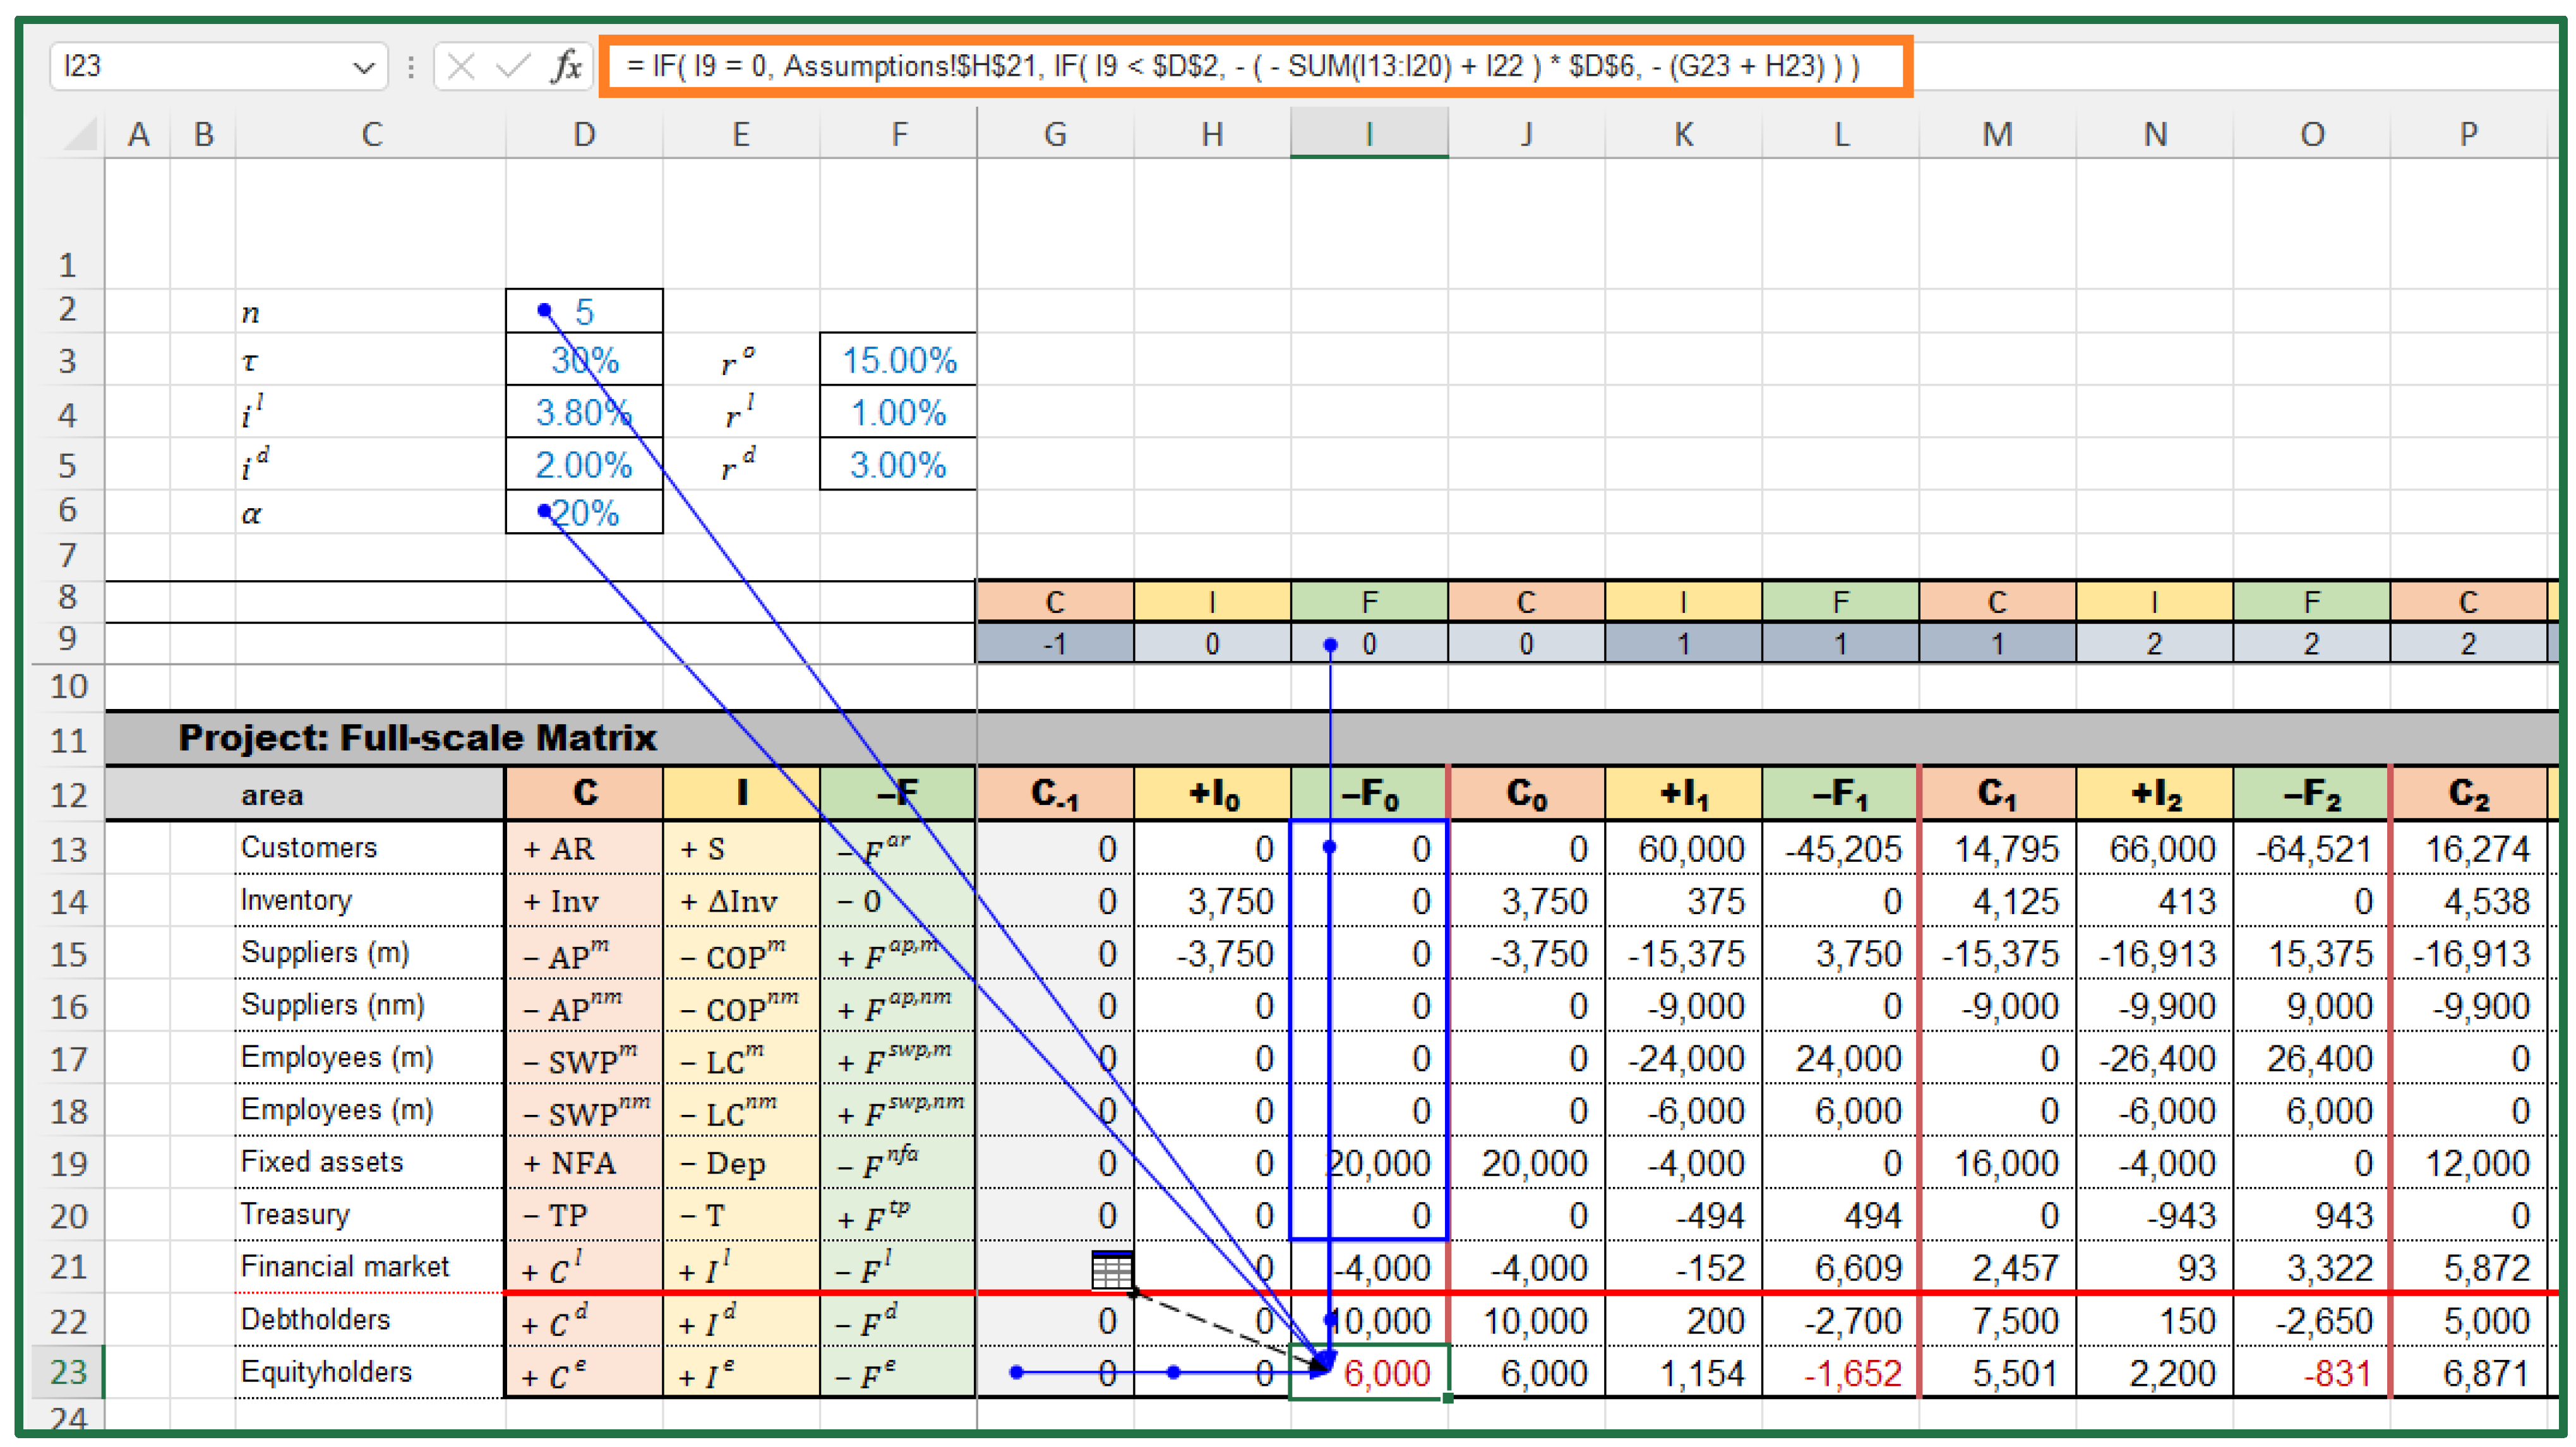Click cell F5 showing 3.00%
The height and width of the screenshot is (1447, 2576).
pyautogui.click(x=898, y=464)
